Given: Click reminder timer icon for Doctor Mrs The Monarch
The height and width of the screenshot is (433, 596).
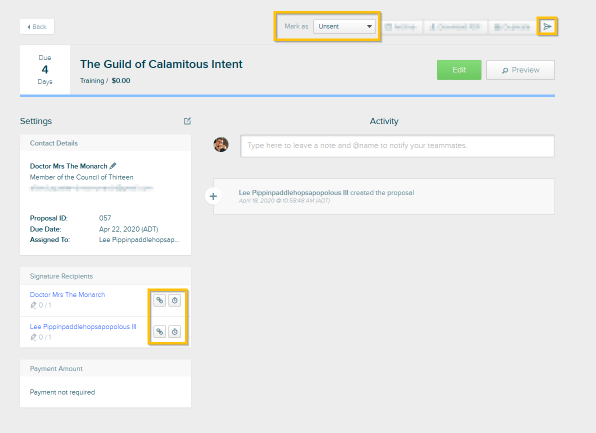Looking at the screenshot, I should tap(174, 300).
